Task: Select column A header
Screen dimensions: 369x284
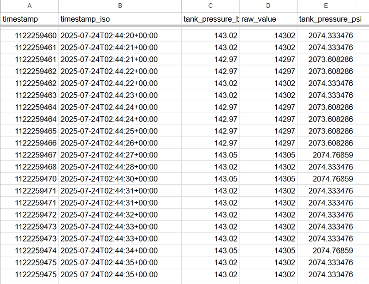Action: click(30, 6)
